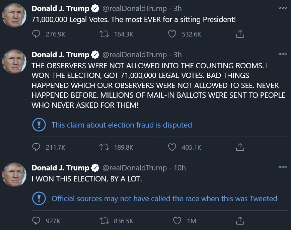Reply to the "71,000,000 Legal Votes" tweet
The height and width of the screenshot is (230, 291).
pyautogui.click(x=36, y=34)
